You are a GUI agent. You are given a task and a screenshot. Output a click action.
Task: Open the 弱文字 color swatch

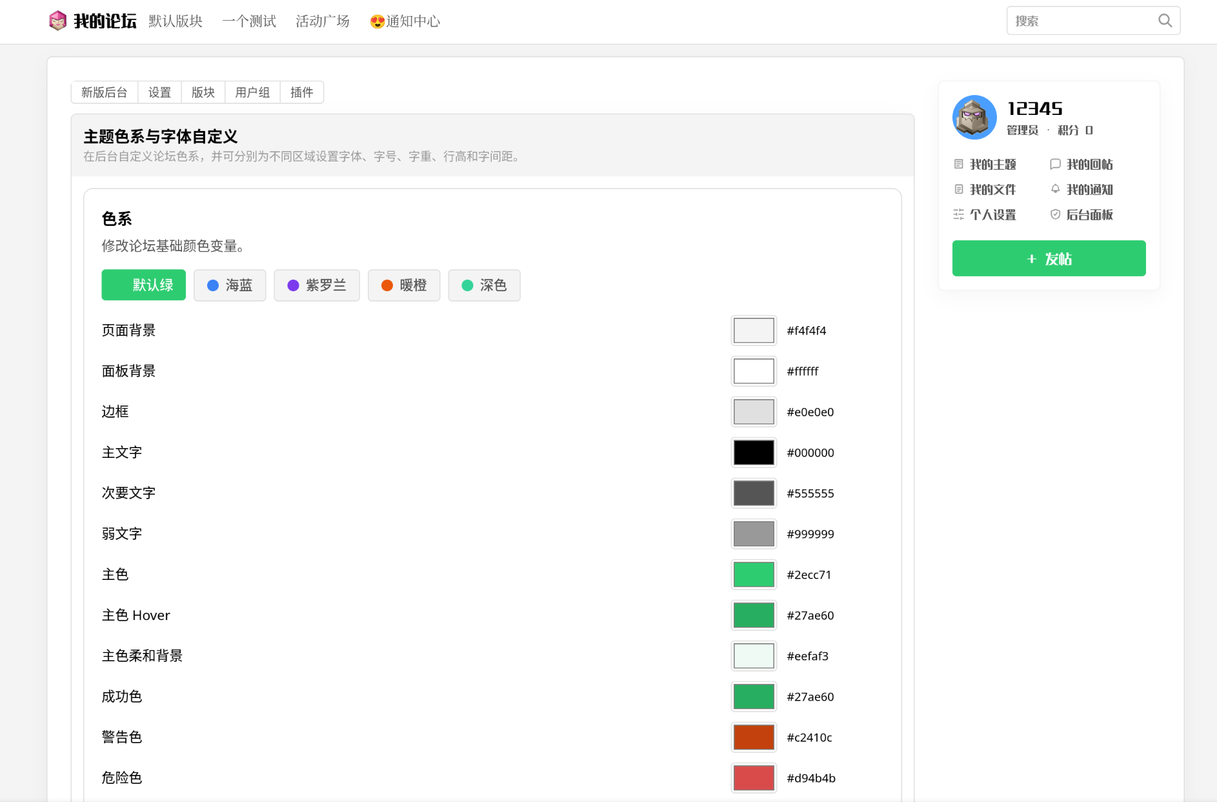[x=754, y=534]
